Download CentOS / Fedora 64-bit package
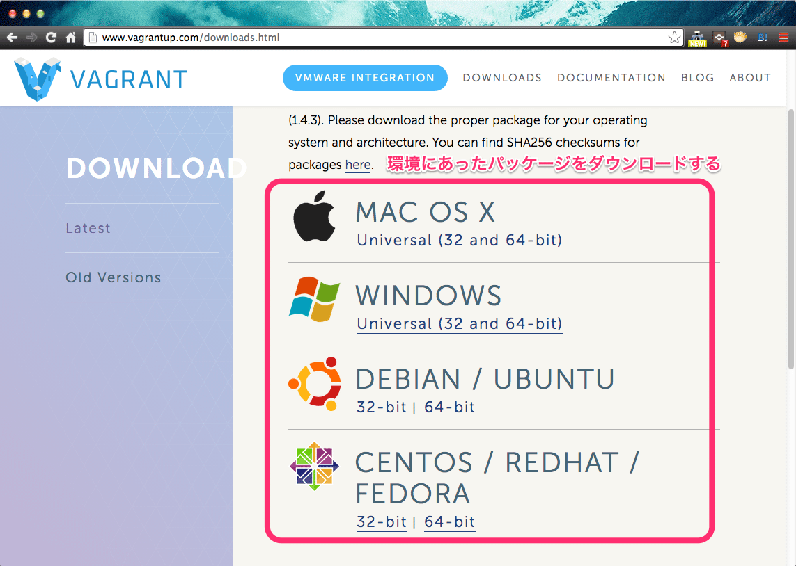This screenshot has width=796, height=566. (x=450, y=522)
